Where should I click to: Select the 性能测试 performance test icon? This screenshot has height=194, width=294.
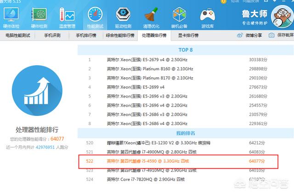95,17
